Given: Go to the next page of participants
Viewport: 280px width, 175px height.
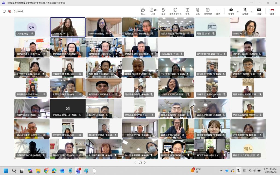Looking at the screenshot, I should pyautogui.click(x=145, y=162).
